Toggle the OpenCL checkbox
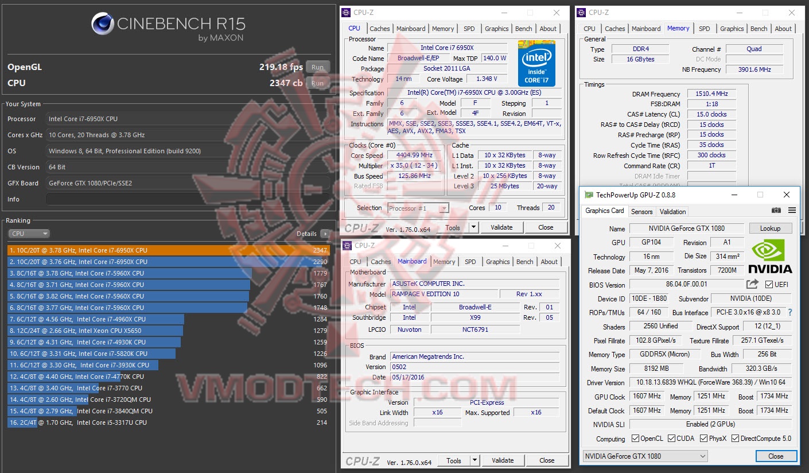 point(635,439)
